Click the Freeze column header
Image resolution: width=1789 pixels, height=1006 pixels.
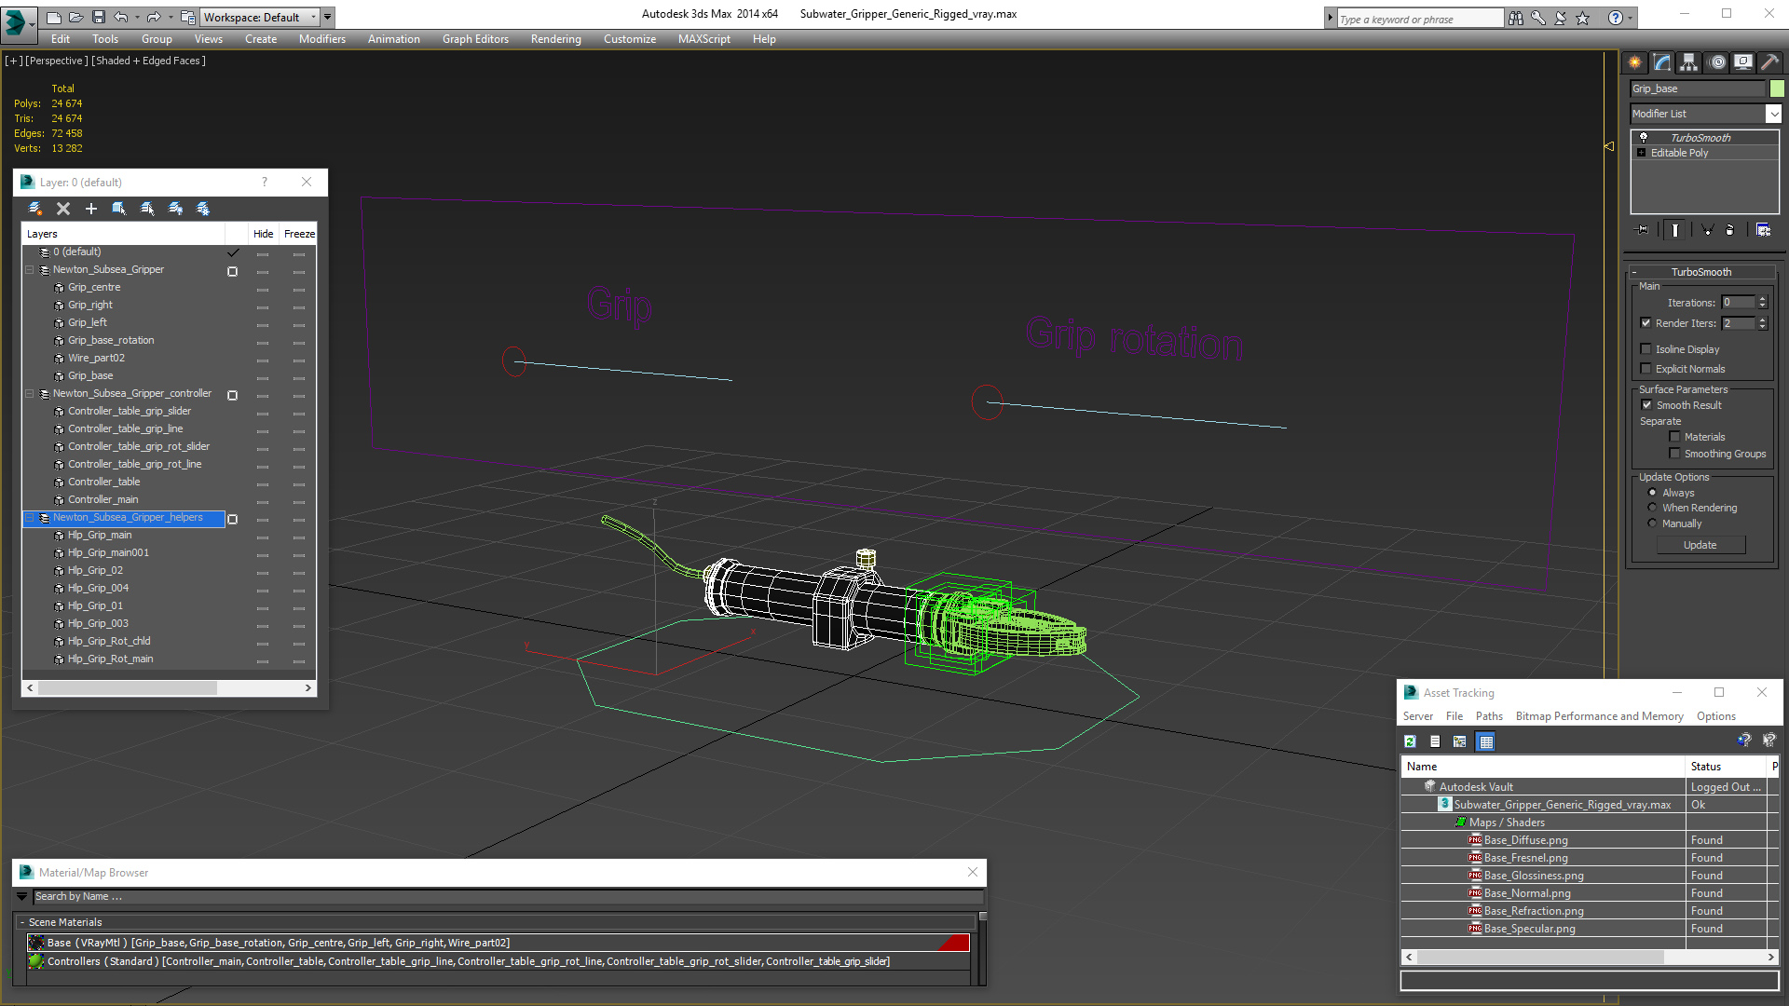[299, 234]
